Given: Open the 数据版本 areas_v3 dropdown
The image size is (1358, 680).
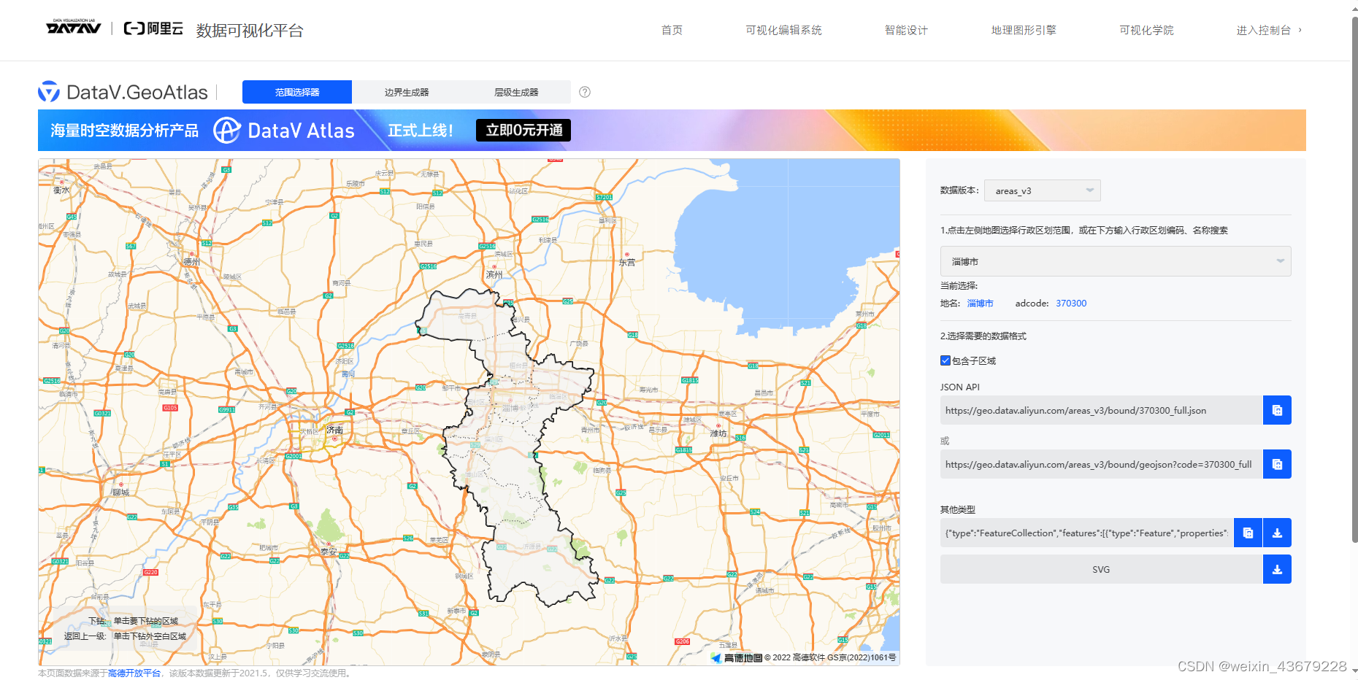Looking at the screenshot, I should 1042,190.
